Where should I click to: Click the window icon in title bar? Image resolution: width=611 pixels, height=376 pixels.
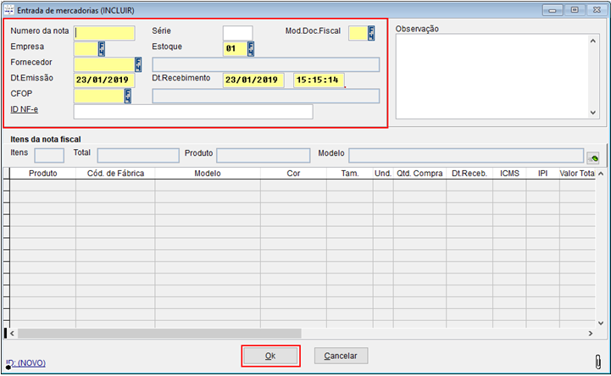click(x=9, y=9)
